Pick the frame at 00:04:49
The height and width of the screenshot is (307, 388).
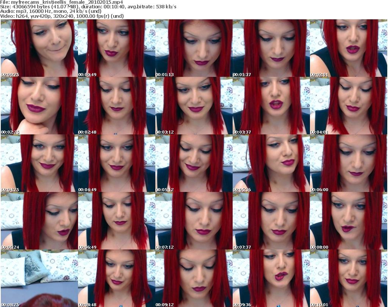[x=117, y=164]
